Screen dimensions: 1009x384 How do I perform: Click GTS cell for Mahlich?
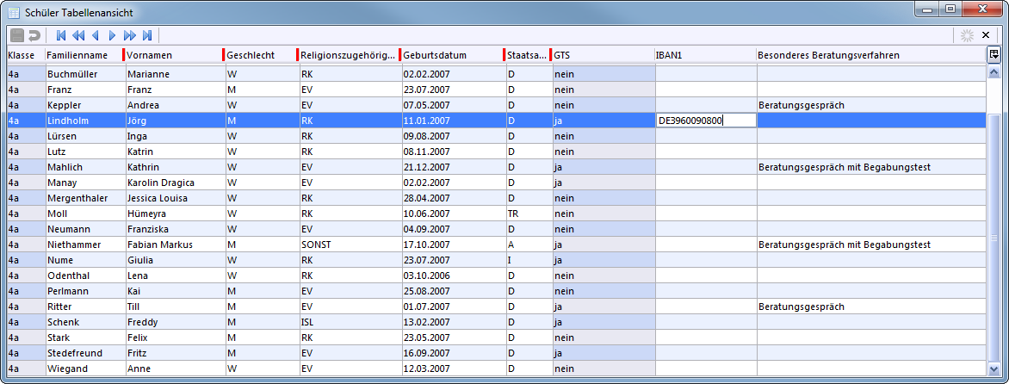click(x=603, y=167)
